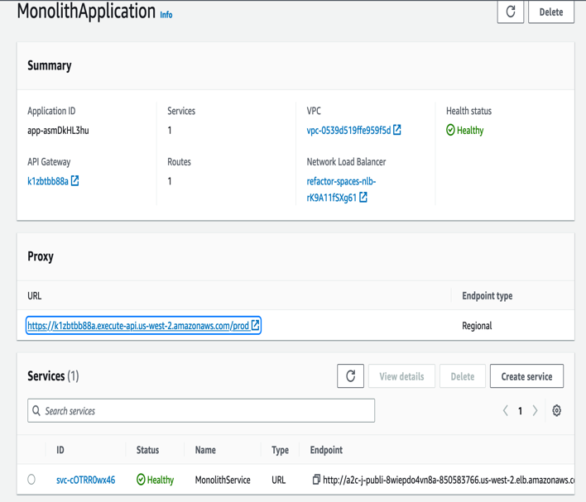This screenshot has width=586, height=502.
Task: Click external link icon after proxy URL
Action: 255,325
